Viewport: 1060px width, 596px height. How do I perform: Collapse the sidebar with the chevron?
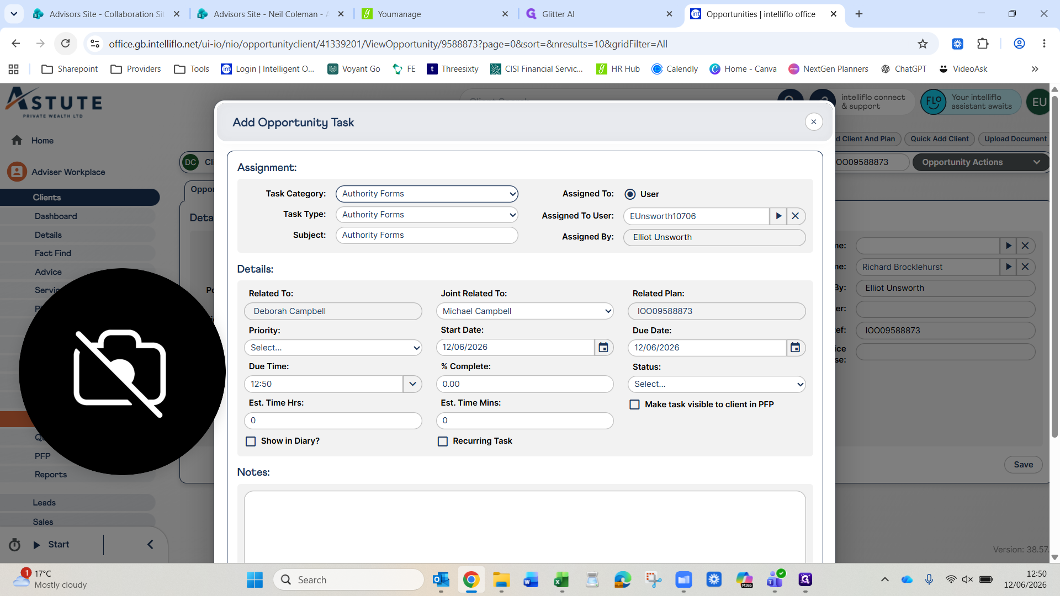point(150,545)
